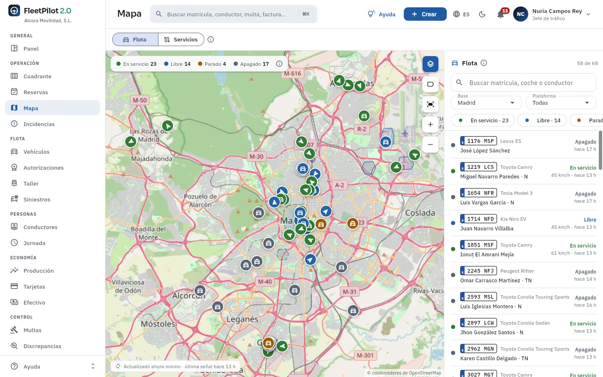Open Producción page
Image resolution: width=603 pixels, height=377 pixels.
click(x=53, y=271)
